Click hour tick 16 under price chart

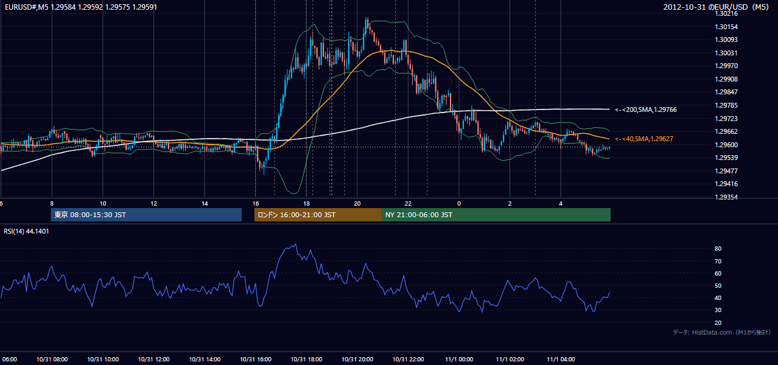point(256,203)
